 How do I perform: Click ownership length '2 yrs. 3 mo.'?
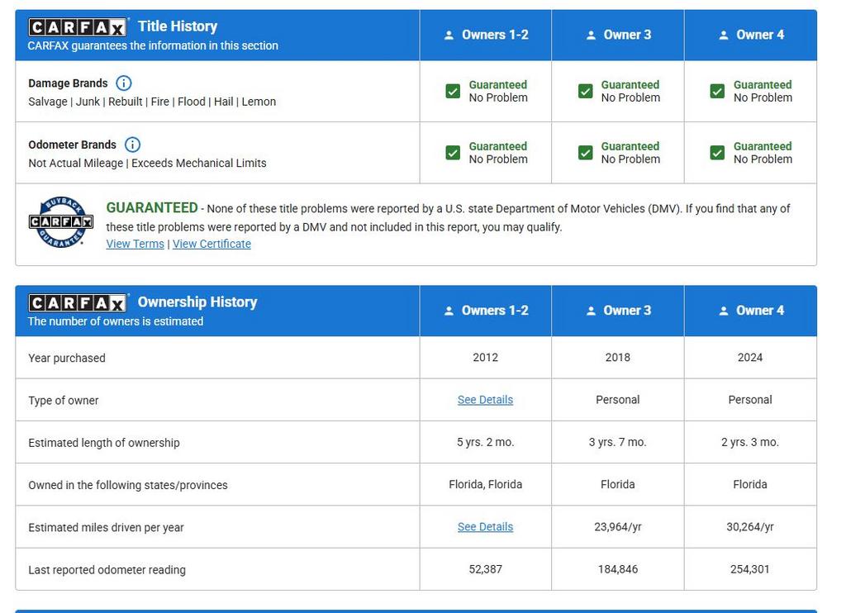(750, 443)
